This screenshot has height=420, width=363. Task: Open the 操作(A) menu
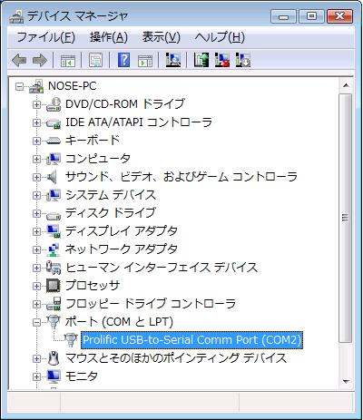(109, 37)
